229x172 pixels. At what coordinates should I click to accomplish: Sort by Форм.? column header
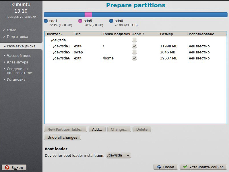pyautogui.click(x=145, y=34)
